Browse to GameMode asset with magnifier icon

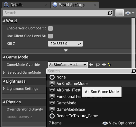pos(98,65)
